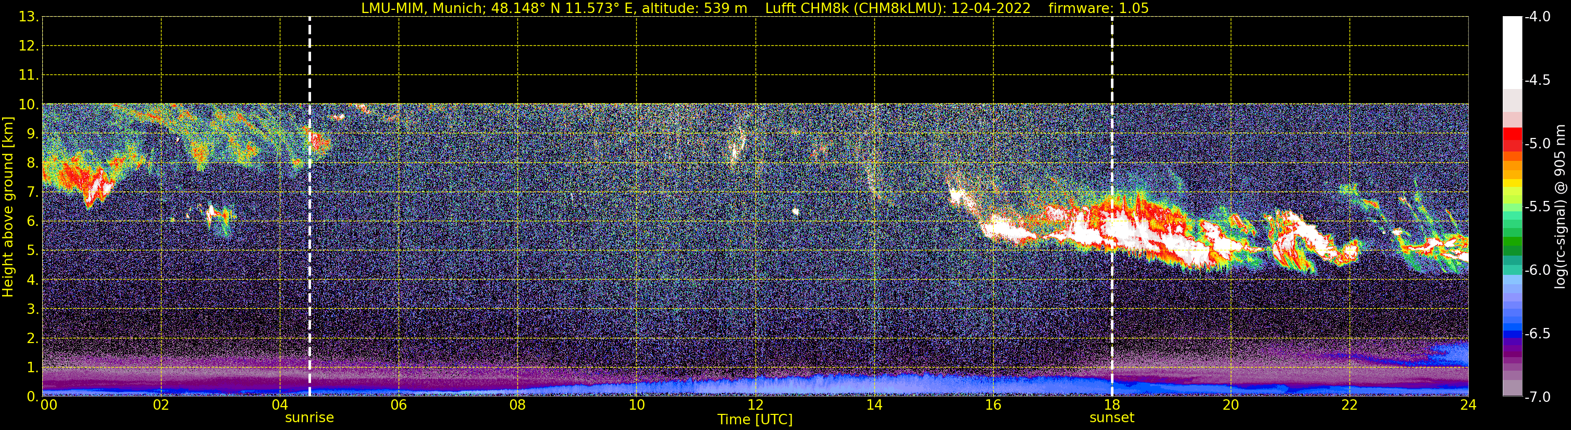The width and height of the screenshot is (1571, 430).
Task: Click the time tick label 22
Action: 1349,405
